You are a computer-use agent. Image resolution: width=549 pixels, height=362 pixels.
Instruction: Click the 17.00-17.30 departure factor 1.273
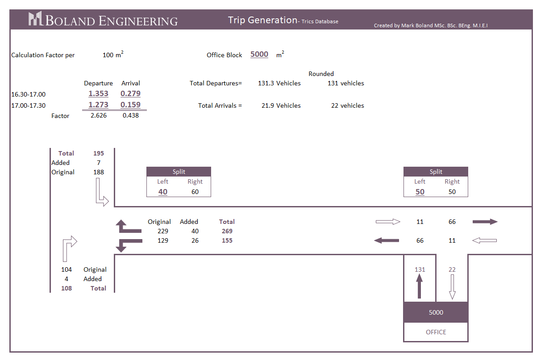pyautogui.click(x=98, y=105)
